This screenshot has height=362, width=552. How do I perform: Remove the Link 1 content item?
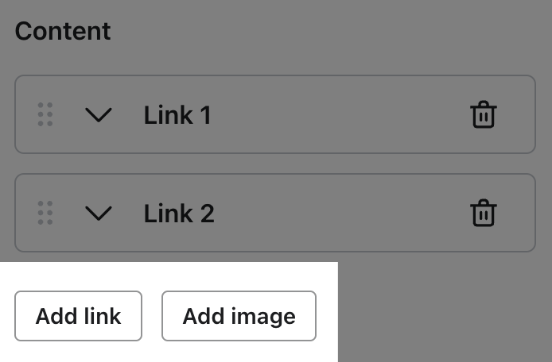(x=483, y=115)
